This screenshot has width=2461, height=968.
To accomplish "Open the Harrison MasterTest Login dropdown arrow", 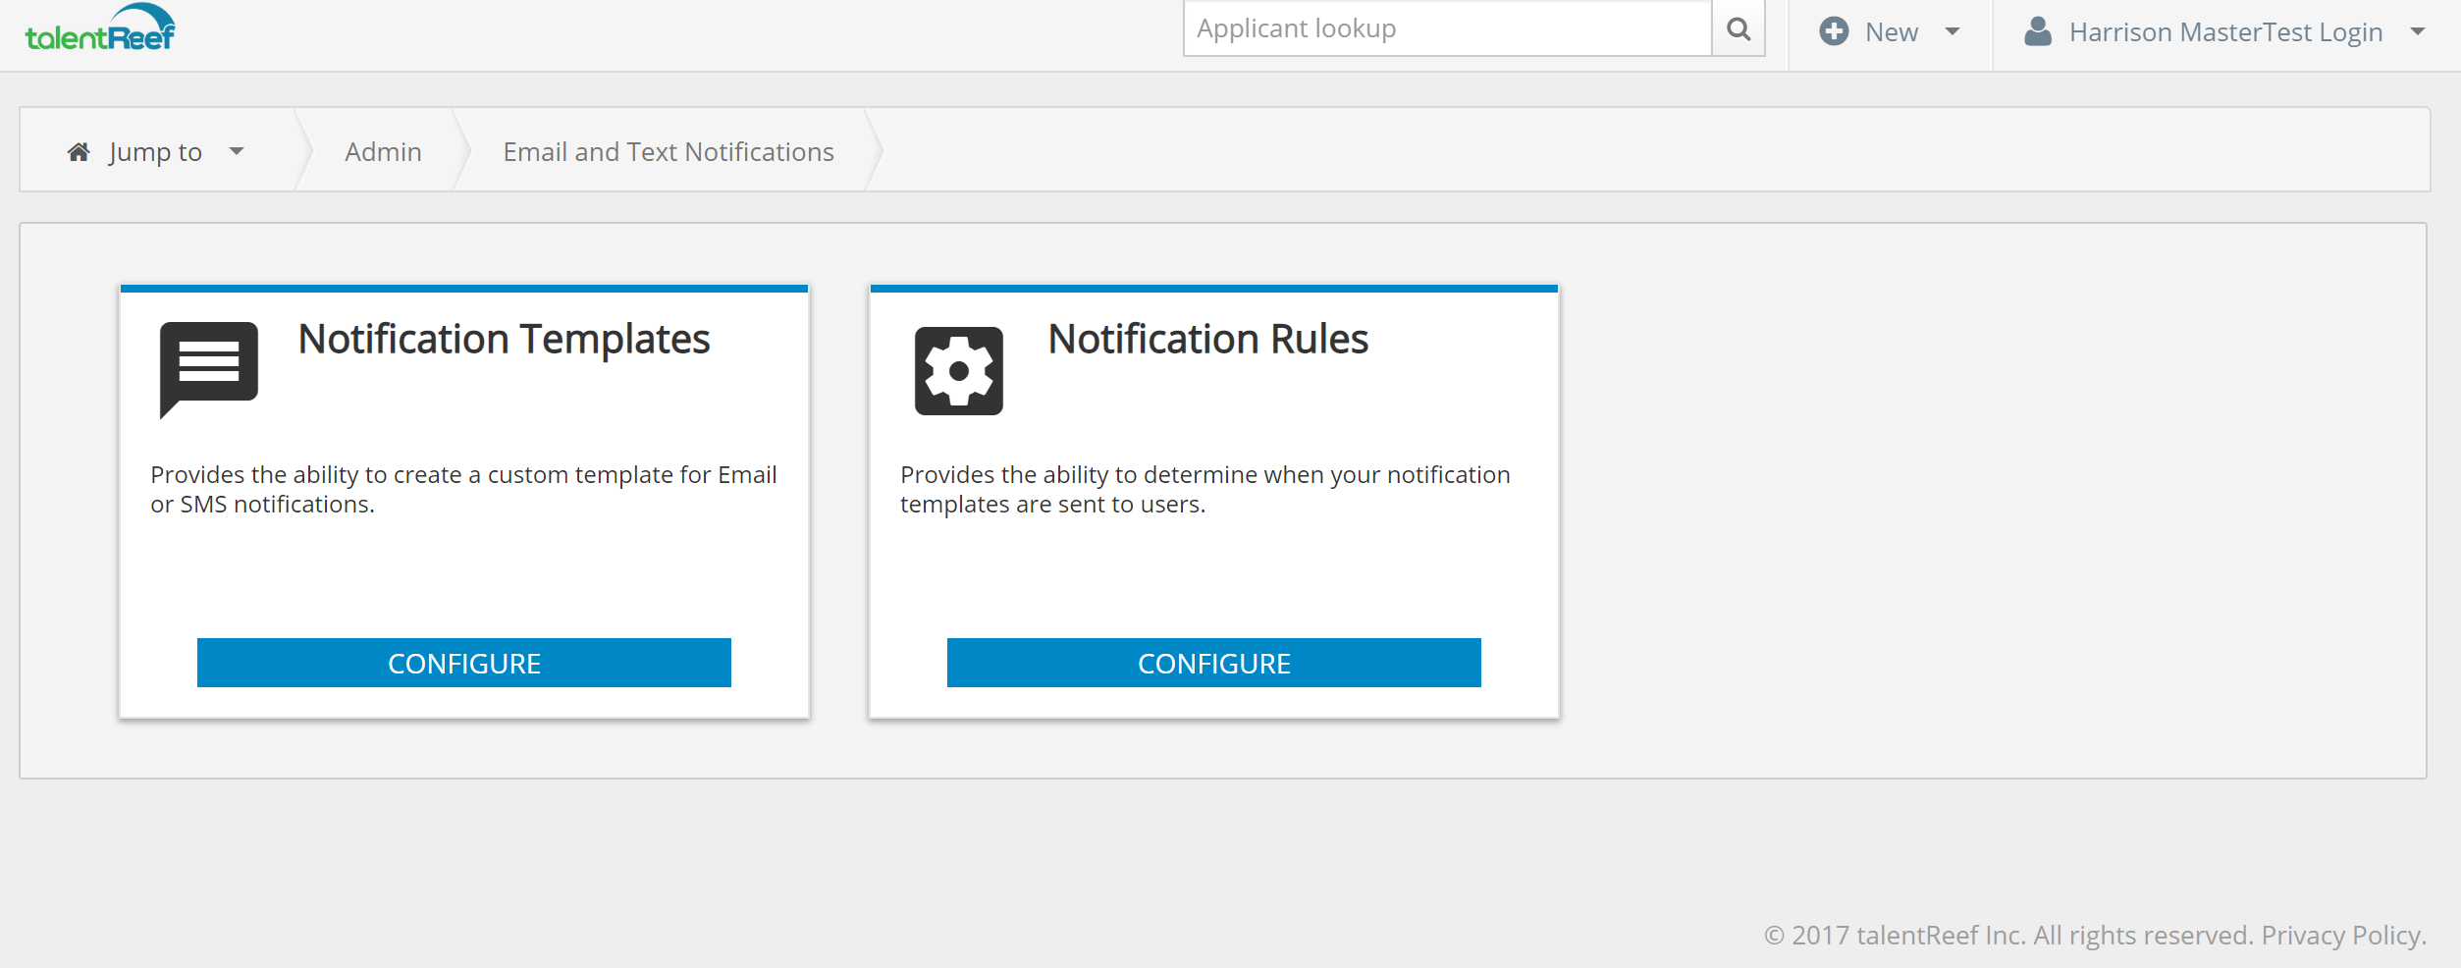I will (2418, 31).
